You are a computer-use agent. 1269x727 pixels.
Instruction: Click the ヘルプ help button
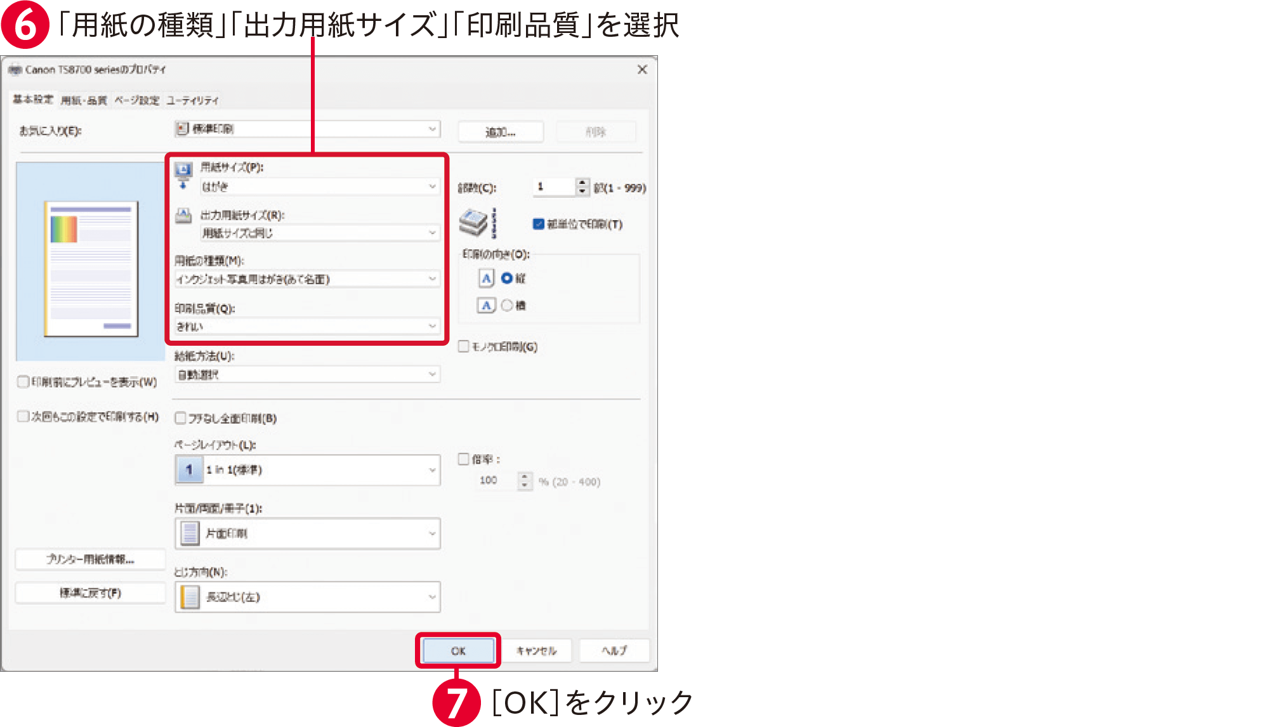click(x=614, y=651)
